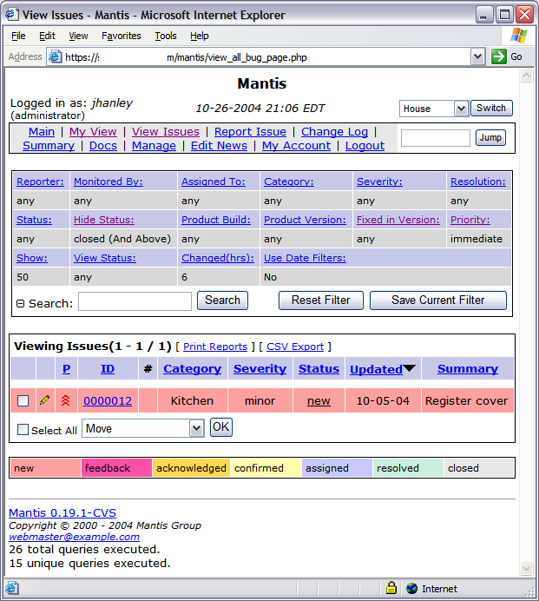This screenshot has height=601, width=539.
Task: Click the Save Current Filter button
Action: click(437, 300)
